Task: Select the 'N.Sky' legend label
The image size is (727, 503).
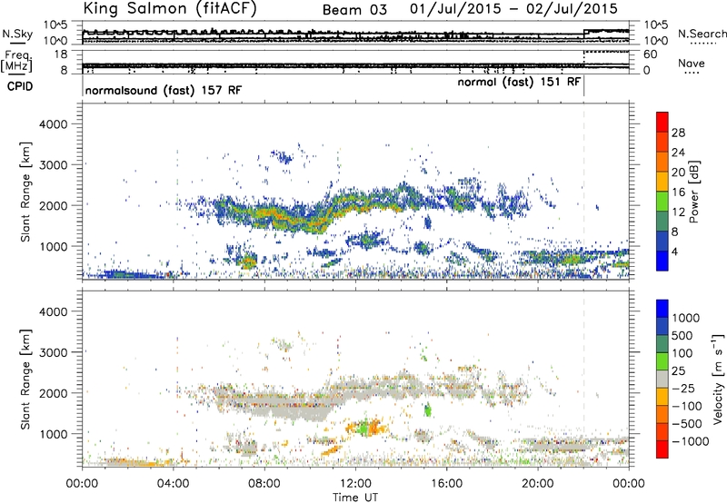Action: [x=17, y=34]
